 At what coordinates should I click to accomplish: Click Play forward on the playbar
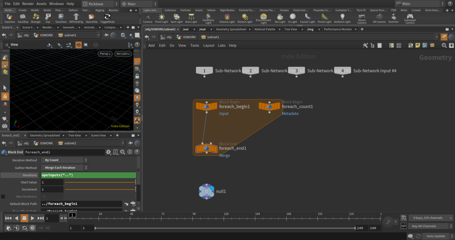(33, 218)
